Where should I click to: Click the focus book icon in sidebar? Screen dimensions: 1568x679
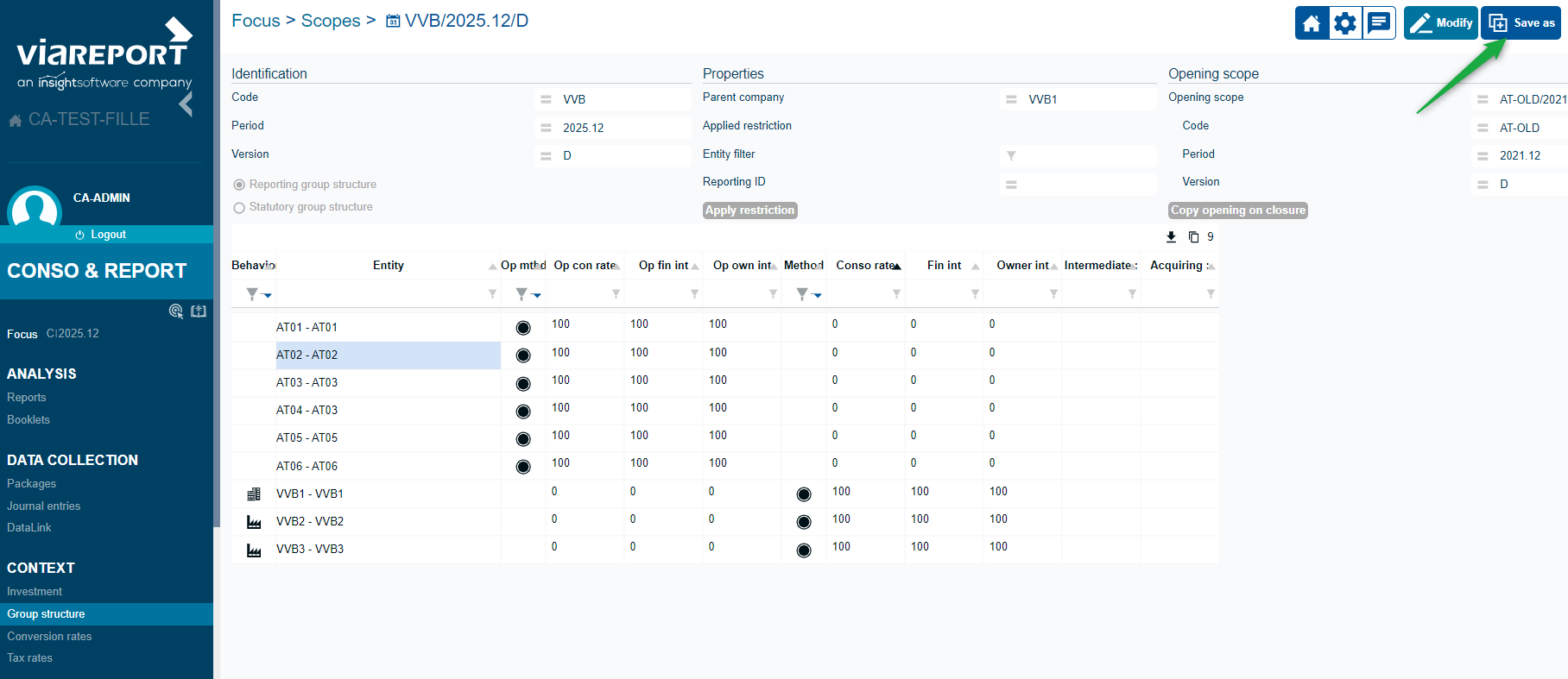(x=199, y=311)
